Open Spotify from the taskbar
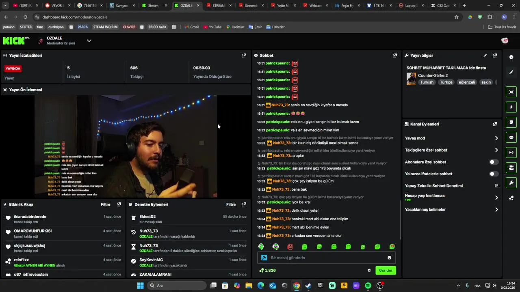The image size is (520, 292). (368, 286)
